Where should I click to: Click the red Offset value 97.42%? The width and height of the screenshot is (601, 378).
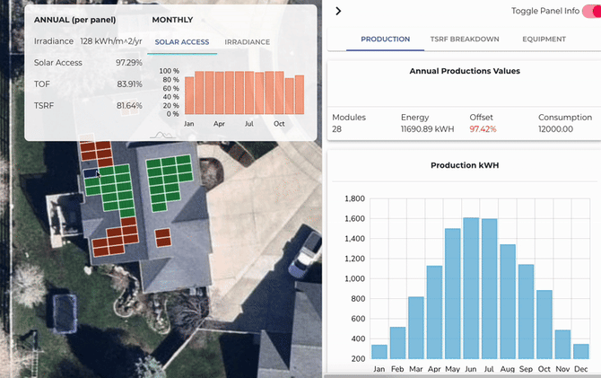[x=483, y=129]
